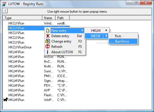Click the ICO.E... path cell
This screenshot has width=154, height=112.
(x=62, y=76)
